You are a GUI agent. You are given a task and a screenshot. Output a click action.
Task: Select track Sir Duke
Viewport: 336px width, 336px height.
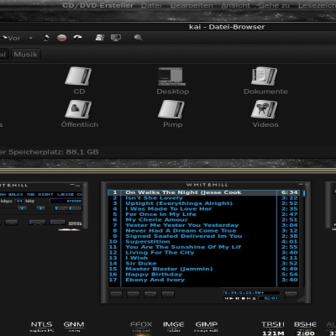[x=203, y=264]
